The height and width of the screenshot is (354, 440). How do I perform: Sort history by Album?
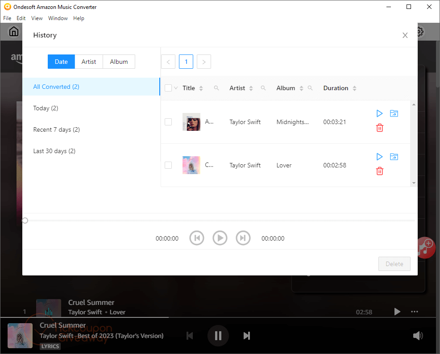pos(301,88)
